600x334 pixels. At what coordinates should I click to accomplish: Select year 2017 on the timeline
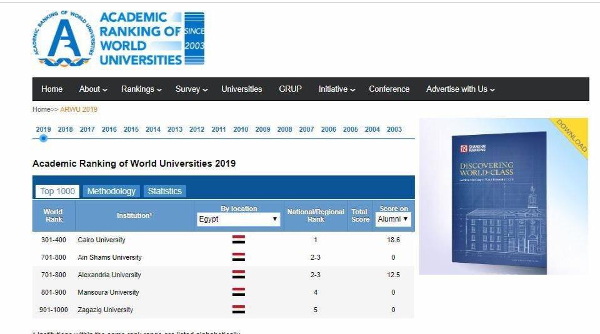pos(87,130)
